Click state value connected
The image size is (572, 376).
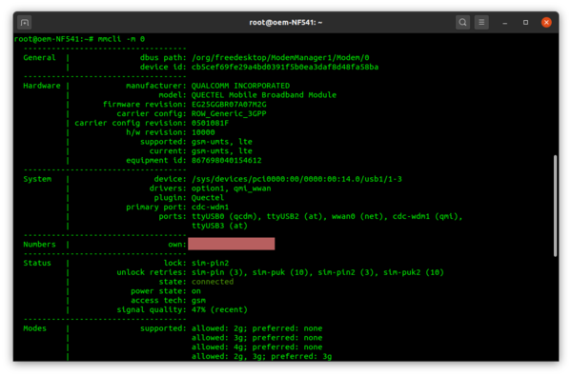tap(213, 282)
